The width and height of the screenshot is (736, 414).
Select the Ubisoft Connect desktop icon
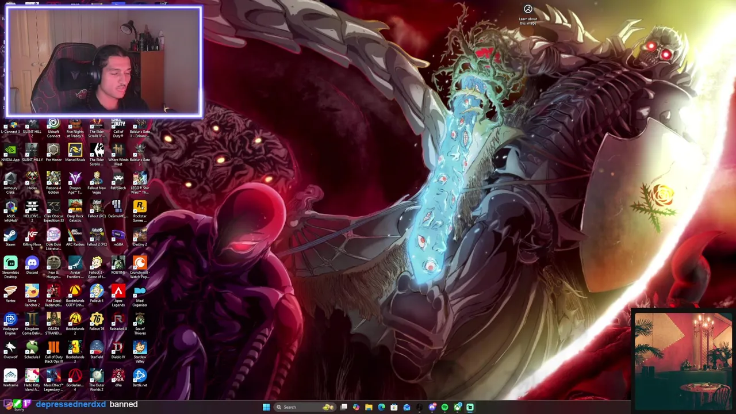[x=53, y=128]
